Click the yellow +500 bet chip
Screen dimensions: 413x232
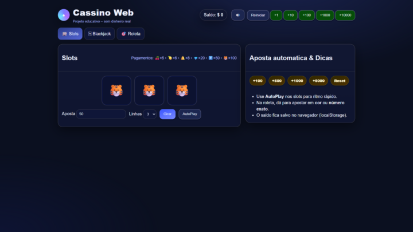(277, 81)
